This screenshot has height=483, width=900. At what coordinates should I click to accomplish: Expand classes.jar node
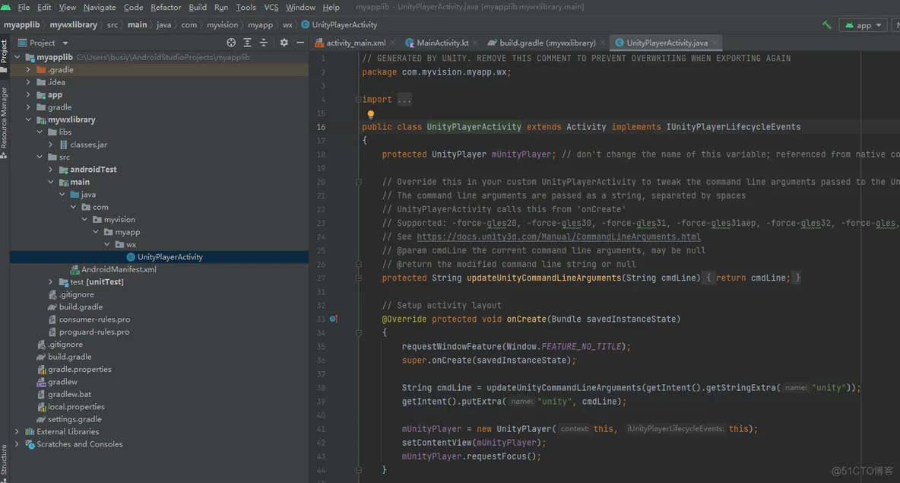[50, 145]
